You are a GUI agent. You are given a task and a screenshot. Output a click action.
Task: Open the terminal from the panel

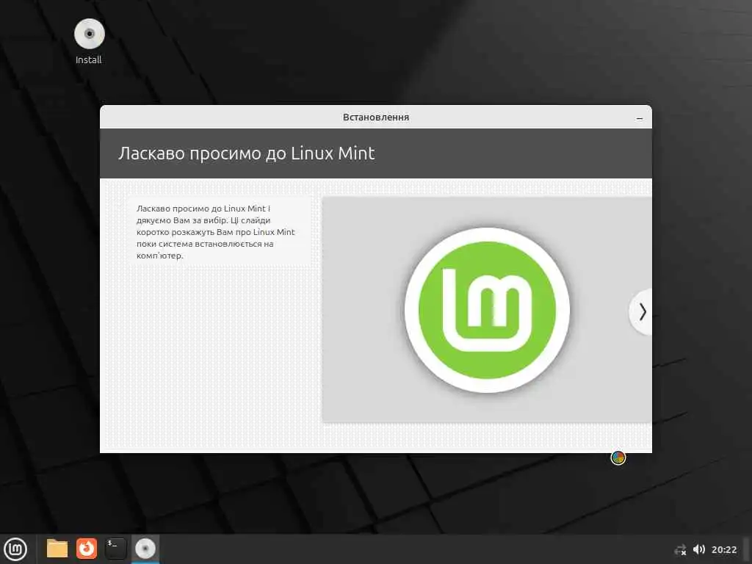pos(115,549)
